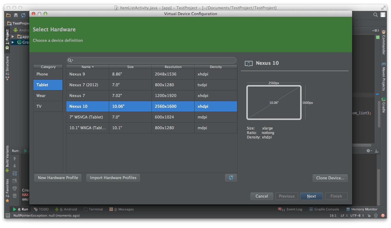Click the search magnifier in device filter field
Image resolution: width=391 pixels, height=228 pixels.
pos(70,60)
